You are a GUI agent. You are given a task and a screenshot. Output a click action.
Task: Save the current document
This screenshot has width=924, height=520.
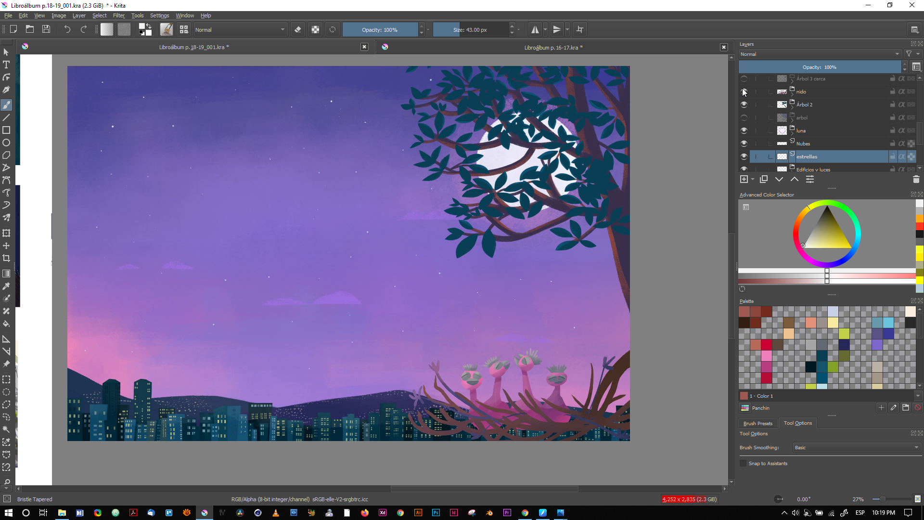point(46,29)
